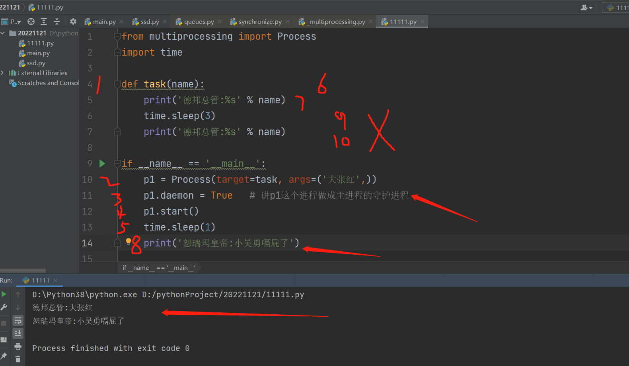The width and height of the screenshot is (629, 366).
Task: Switch to the _multiprocessing.py editor tab
Action: point(337,21)
